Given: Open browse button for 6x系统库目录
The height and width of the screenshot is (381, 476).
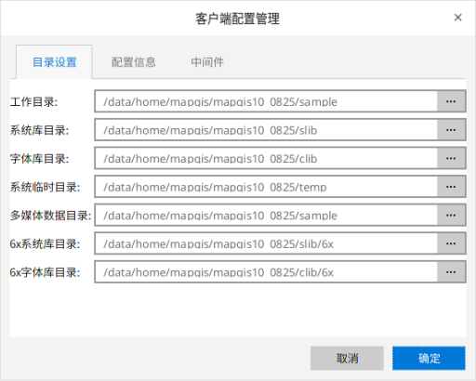Looking at the screenshot, I should [x=451, y=243].
